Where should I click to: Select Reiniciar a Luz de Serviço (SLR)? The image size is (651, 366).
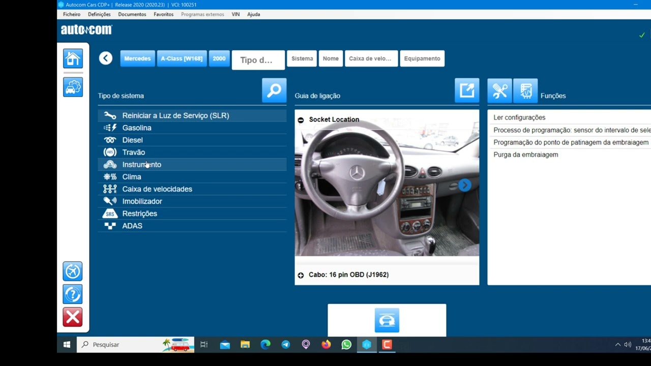(x=192, y=115)
